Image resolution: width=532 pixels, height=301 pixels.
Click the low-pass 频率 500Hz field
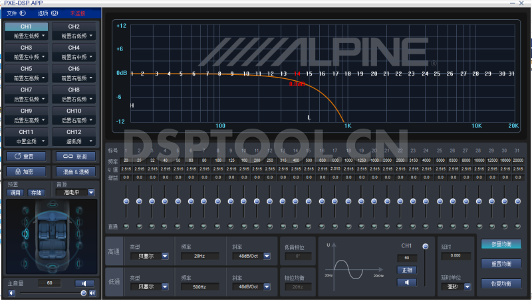[x=199, y=286]
